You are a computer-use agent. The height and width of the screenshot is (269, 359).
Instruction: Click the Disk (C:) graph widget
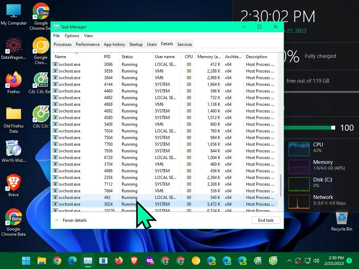tap(299, 184)
